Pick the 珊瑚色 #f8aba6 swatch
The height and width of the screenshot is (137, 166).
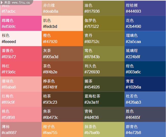21,84
